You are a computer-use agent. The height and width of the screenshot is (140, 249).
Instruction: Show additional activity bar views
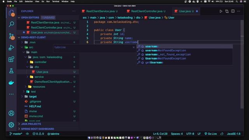[x=11, y=94]
